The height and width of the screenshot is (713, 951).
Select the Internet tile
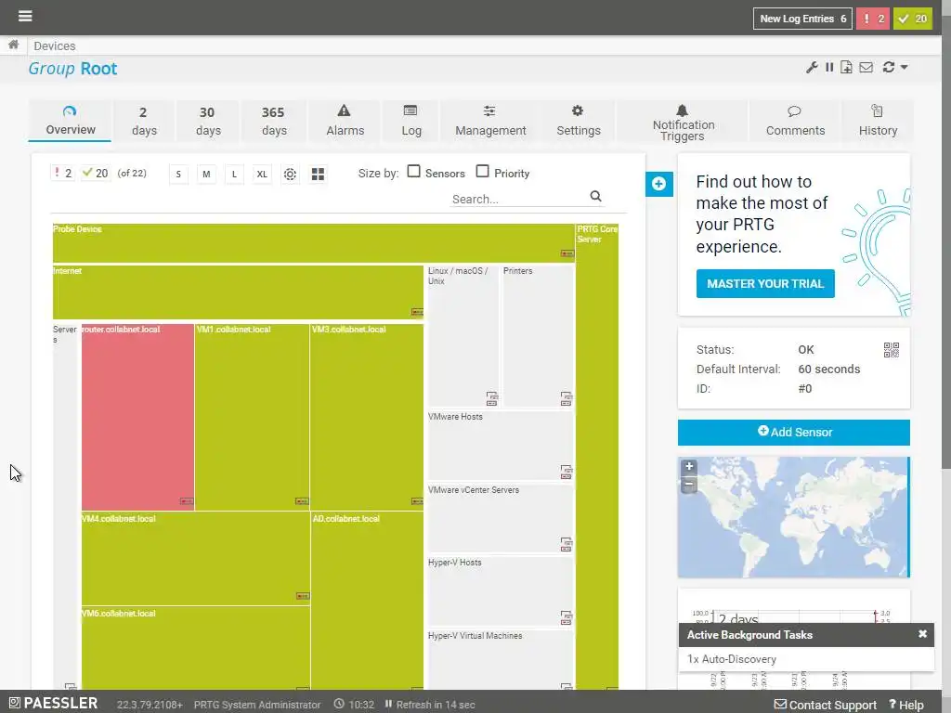[x=238, y=292]
